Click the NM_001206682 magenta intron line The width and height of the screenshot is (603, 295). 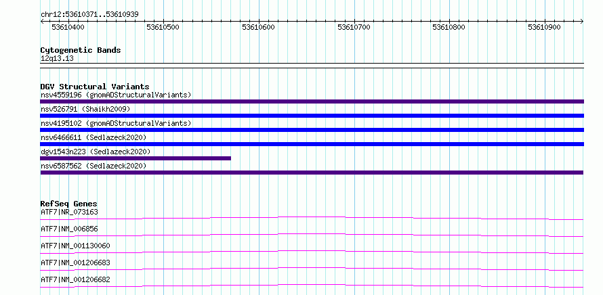pos(312,286)
